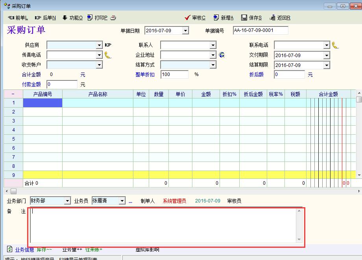Click the globe icon beside 企业地址
The height and width of the screenshot is (260, 362).
coord(222,55)
